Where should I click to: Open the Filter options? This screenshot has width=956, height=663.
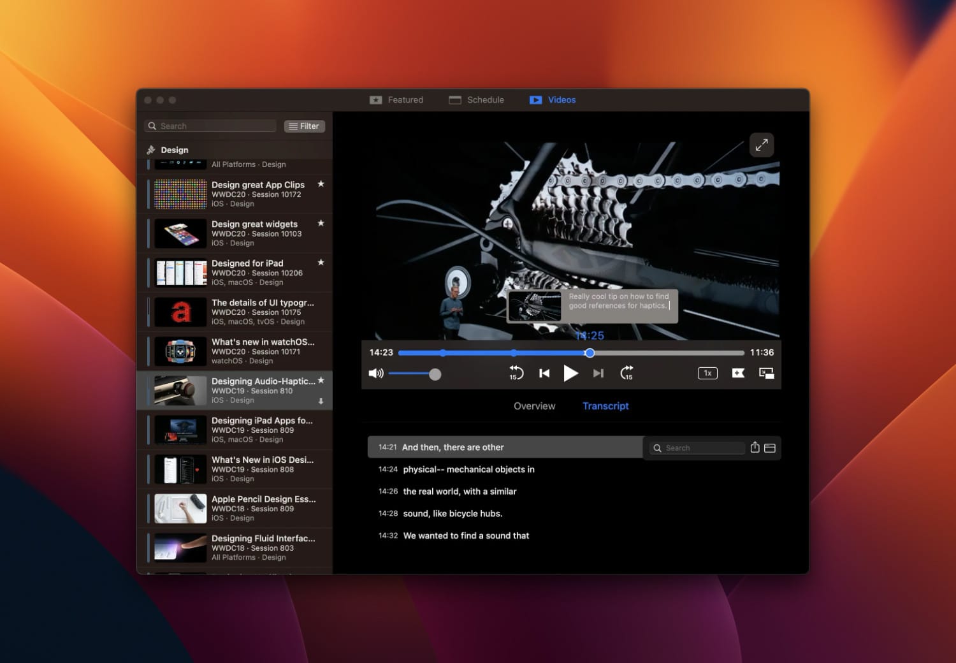point(304,126)
